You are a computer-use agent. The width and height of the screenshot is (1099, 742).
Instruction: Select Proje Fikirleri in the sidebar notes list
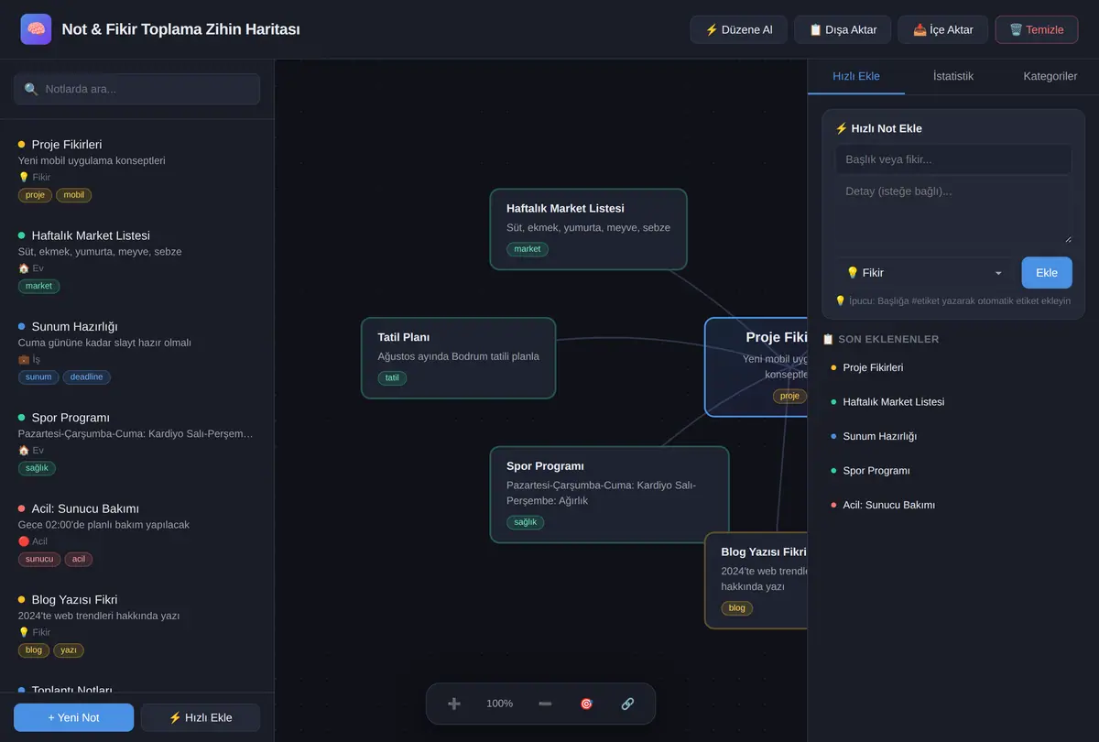136,169
